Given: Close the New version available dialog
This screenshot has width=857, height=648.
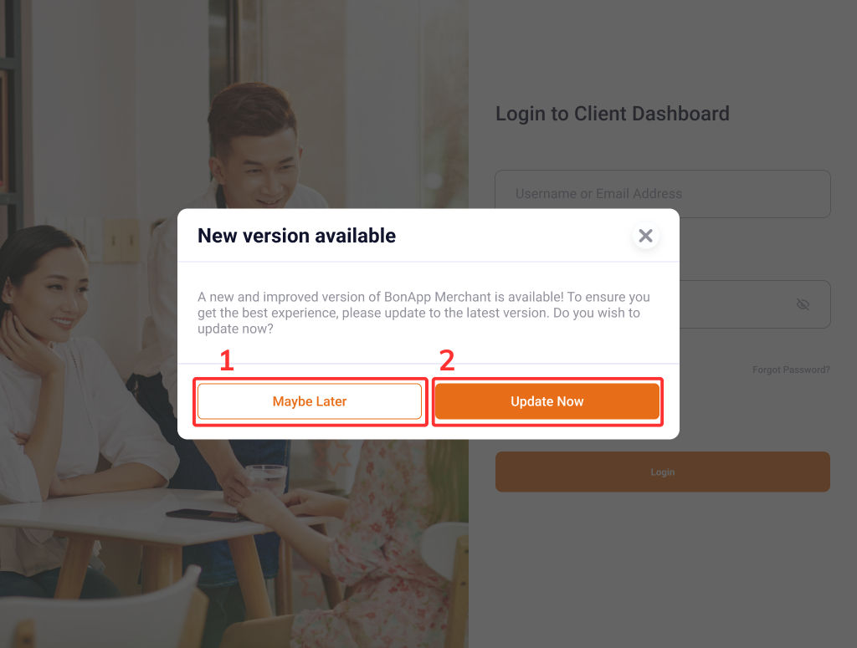Looking at the screenshot, I should point(645,236).
